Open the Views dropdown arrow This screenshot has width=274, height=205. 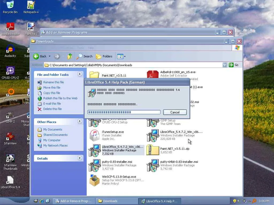[x=125, y=57]
